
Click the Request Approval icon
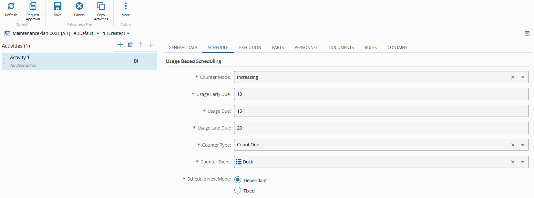(33, 6)
